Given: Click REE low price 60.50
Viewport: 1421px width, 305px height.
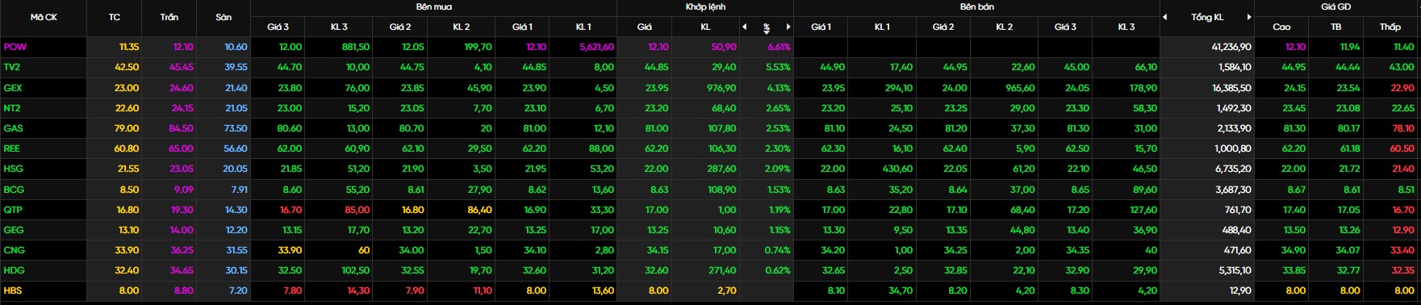Looking at the screenshot, I should click(1402, 148).
